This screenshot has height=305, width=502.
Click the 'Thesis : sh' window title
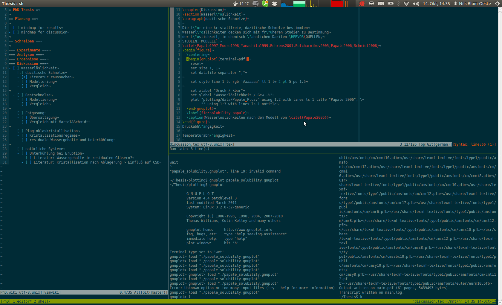13,4
